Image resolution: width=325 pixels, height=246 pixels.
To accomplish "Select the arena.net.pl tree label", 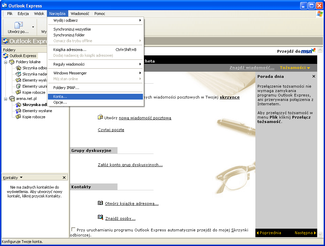I will click(26, 99).
